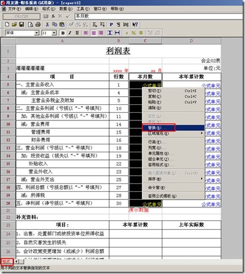Choose 复制 in the context menu
Screen dimensions: 245x274
173,96
